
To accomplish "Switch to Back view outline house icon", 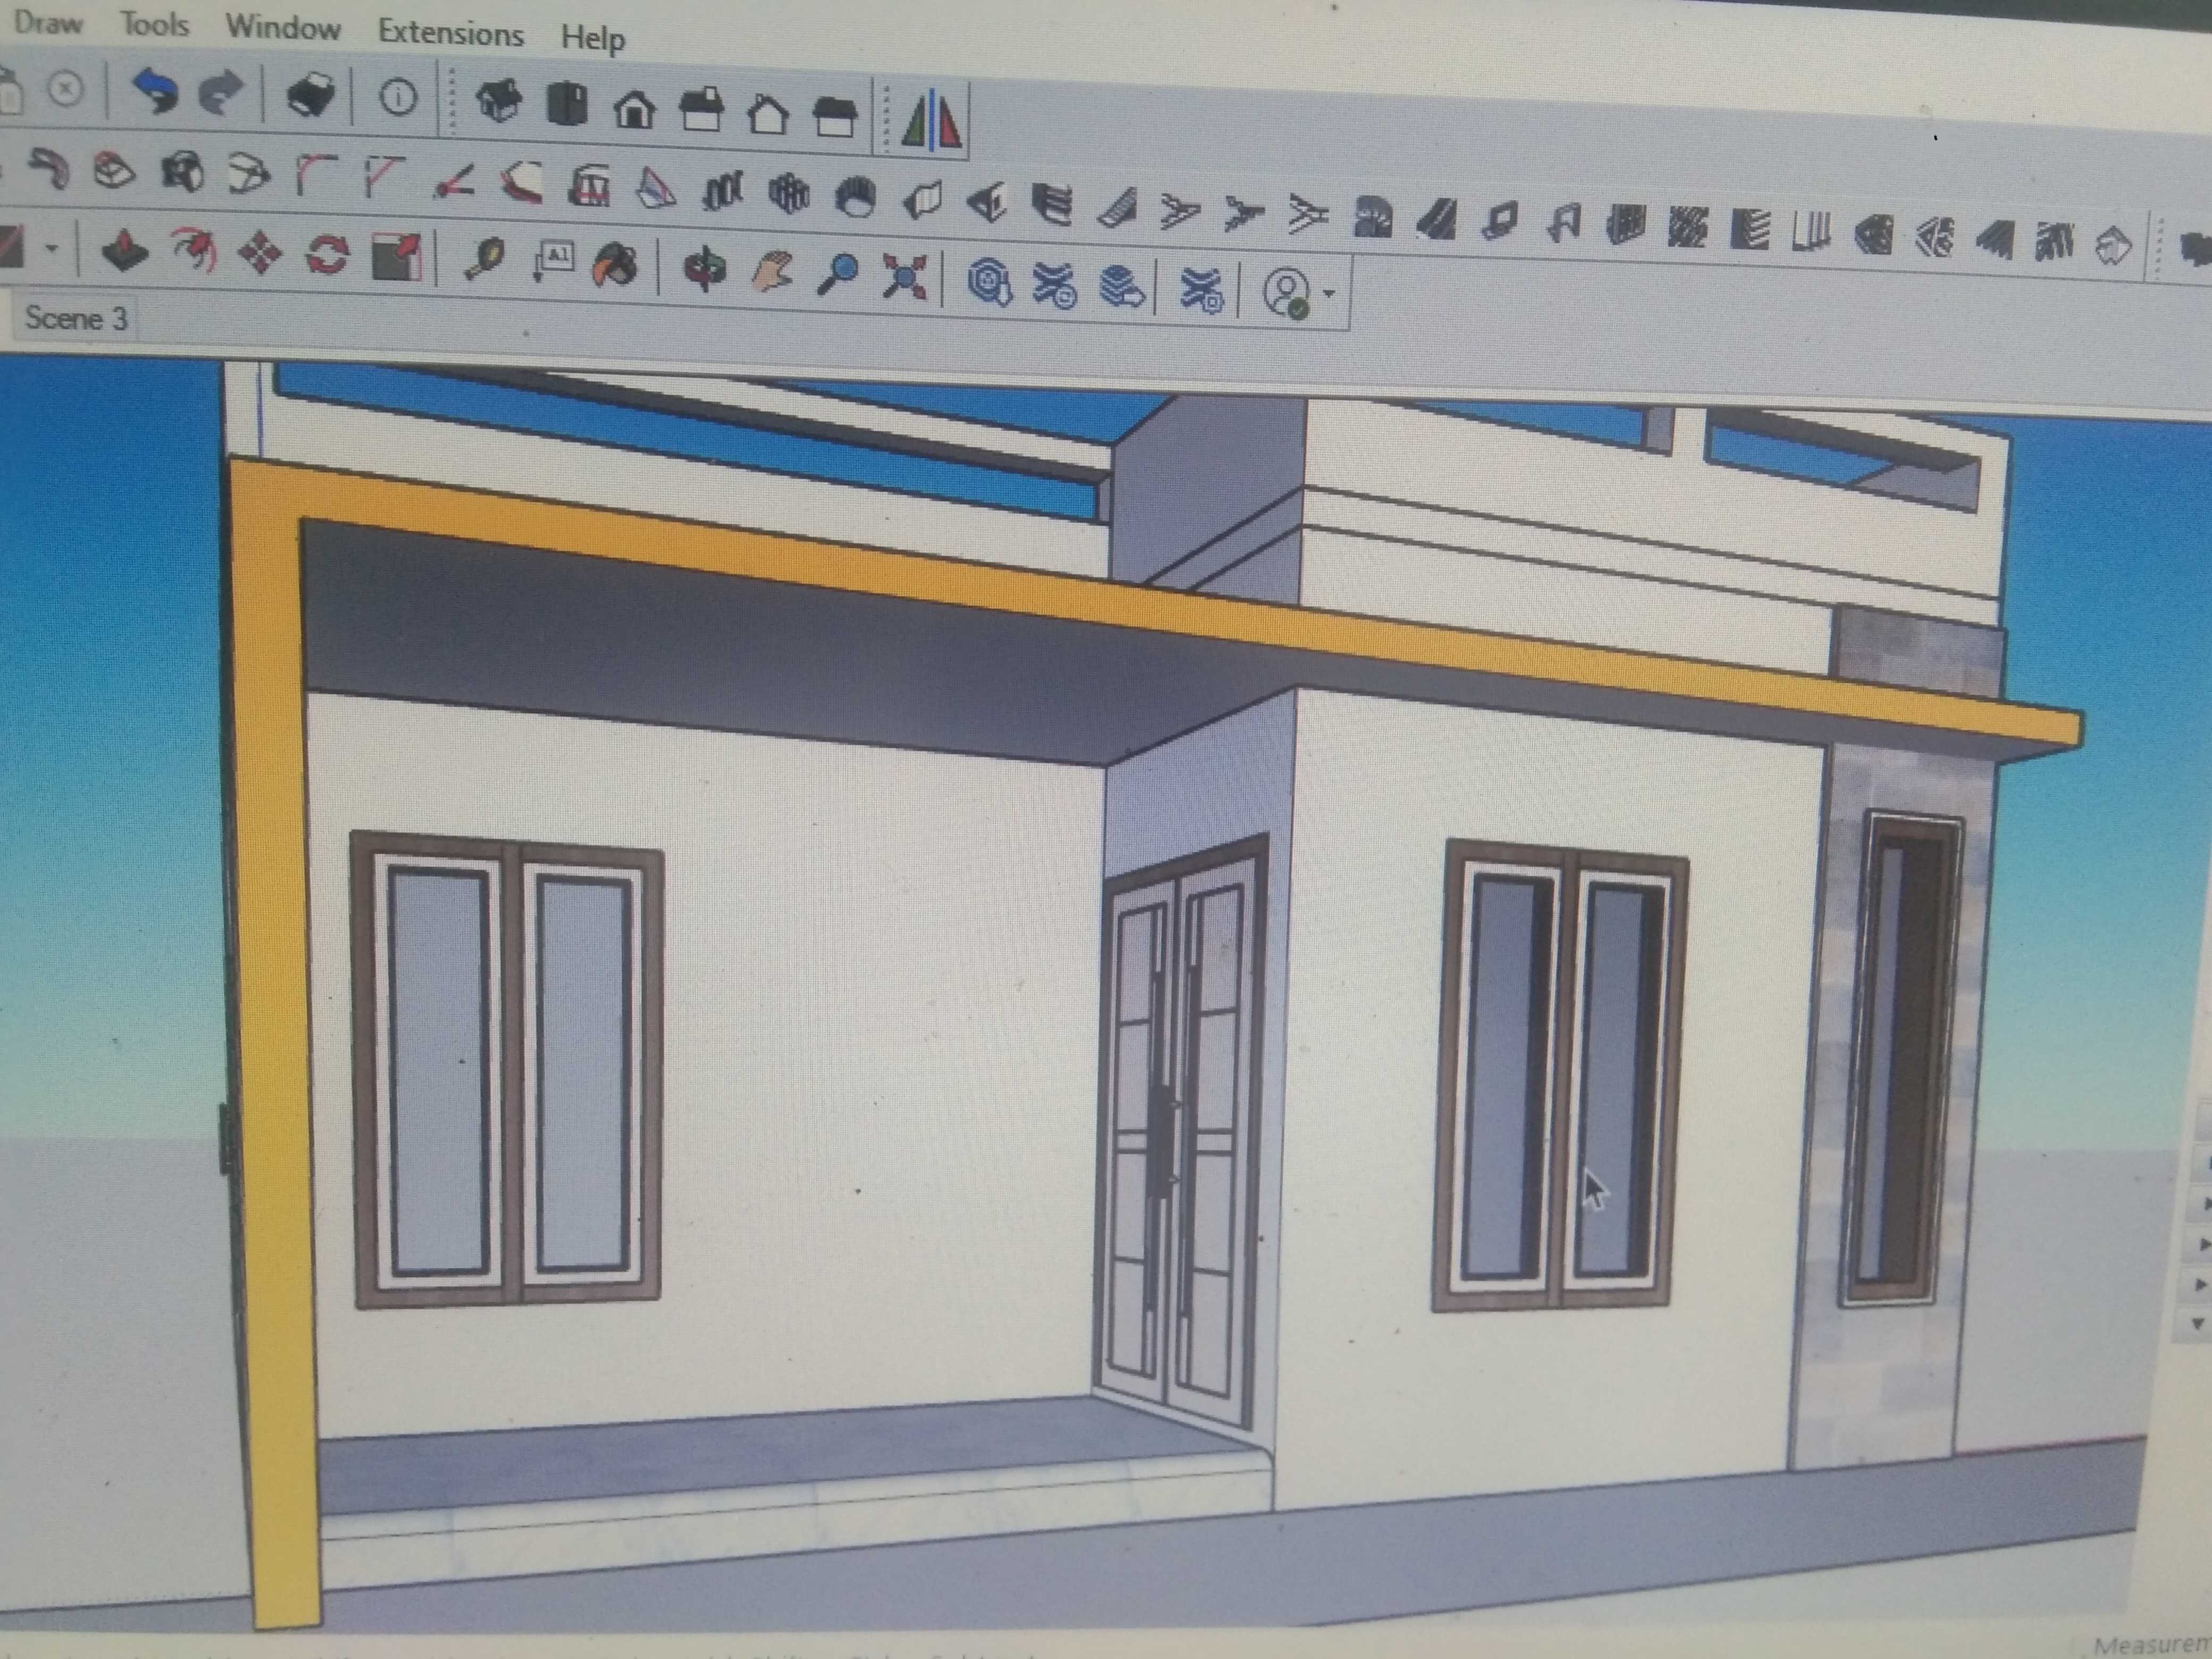I will point(767,114).
